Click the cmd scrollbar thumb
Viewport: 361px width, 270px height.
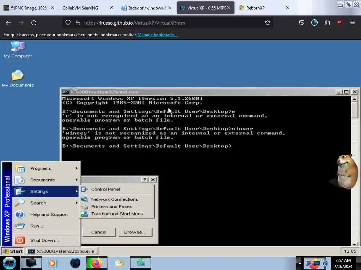click(x=354, y=110)
